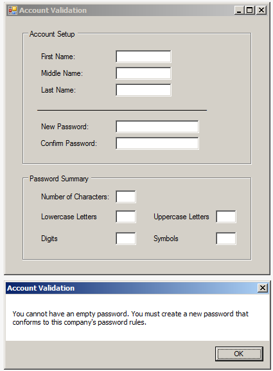
Task: Click the First Name text field
Action: [x=143, y=57]
